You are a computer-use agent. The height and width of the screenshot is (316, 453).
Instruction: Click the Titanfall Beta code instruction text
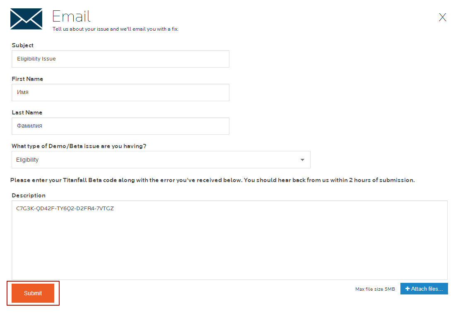212,180
